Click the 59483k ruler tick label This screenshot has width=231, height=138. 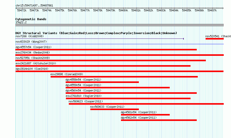(161, 10)
